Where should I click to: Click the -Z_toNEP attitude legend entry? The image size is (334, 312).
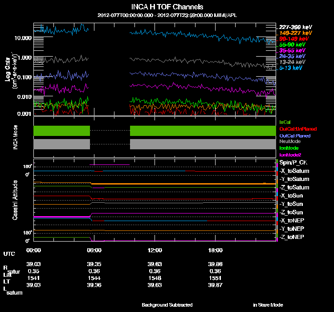pos(292,236)
